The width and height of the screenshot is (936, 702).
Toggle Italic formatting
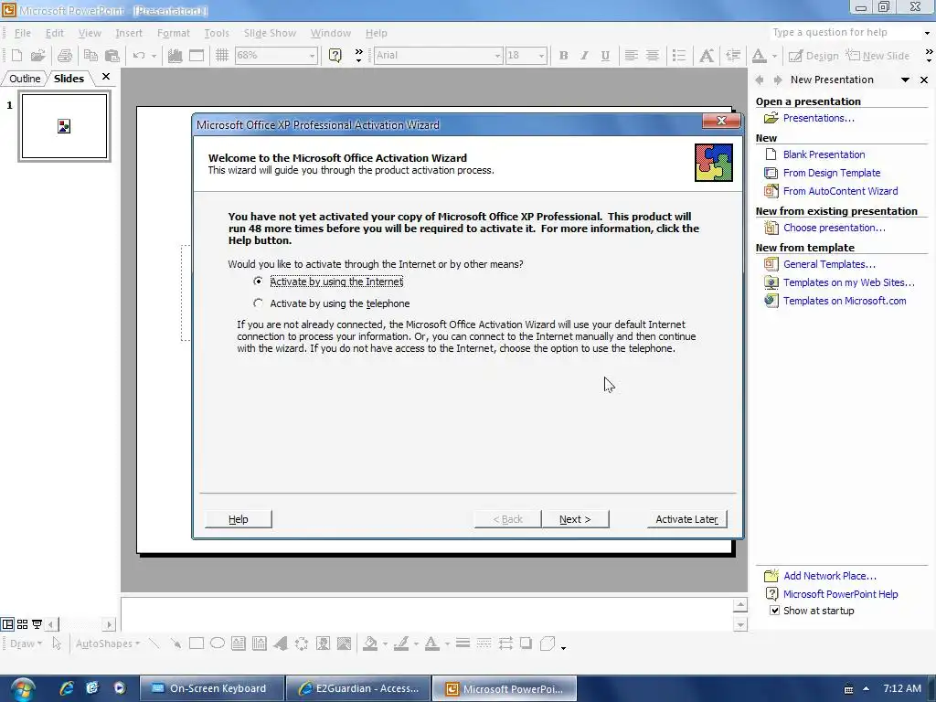584,56
